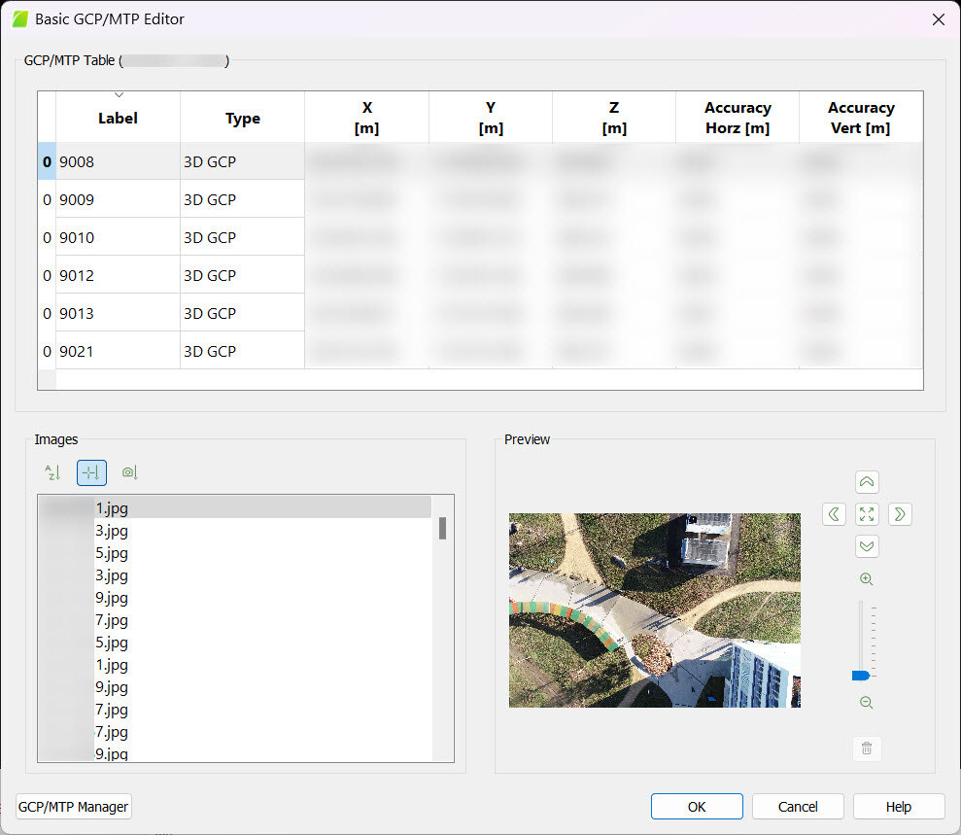Open the GCP/MTP Manager
961x835 pixels.
point(73,806)
